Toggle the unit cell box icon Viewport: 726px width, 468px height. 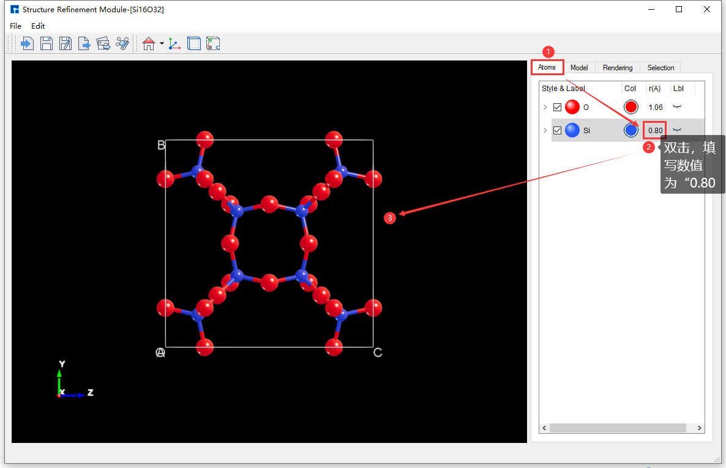pyautogui.click(x=194, y=43)
